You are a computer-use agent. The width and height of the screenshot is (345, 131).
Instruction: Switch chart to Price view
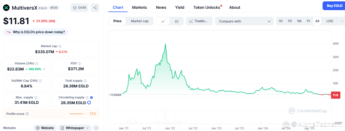pyautogui.click(x=117, y=21)
